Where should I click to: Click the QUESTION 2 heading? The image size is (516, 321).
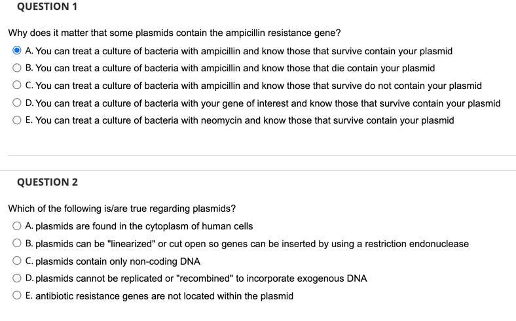pyautogui.click(x=47, y=182)
